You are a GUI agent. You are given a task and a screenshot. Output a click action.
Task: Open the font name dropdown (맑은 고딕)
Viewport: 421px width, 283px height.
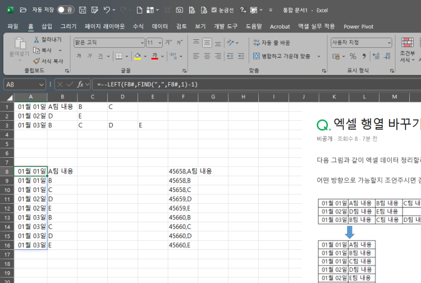pos(143,43)
